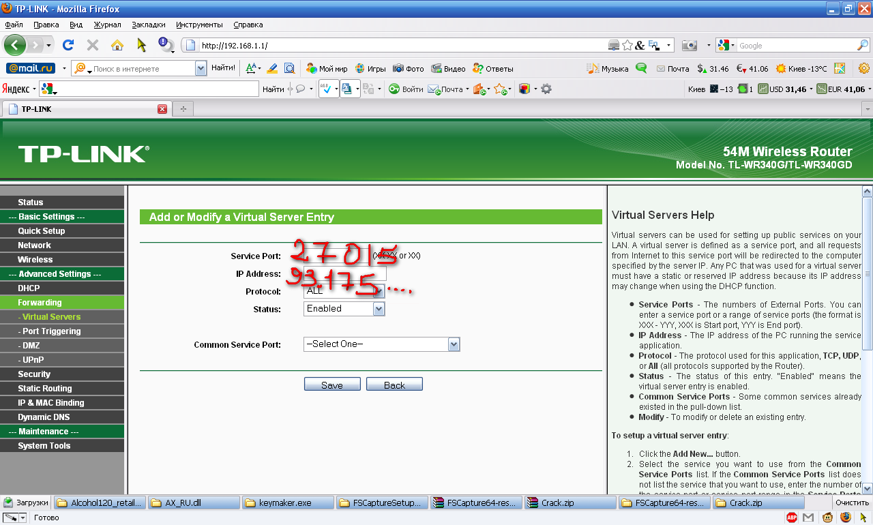This screenshot has width=873, height=525.
Task: Save the virtual server entry
Action: [x=332, y=385]
